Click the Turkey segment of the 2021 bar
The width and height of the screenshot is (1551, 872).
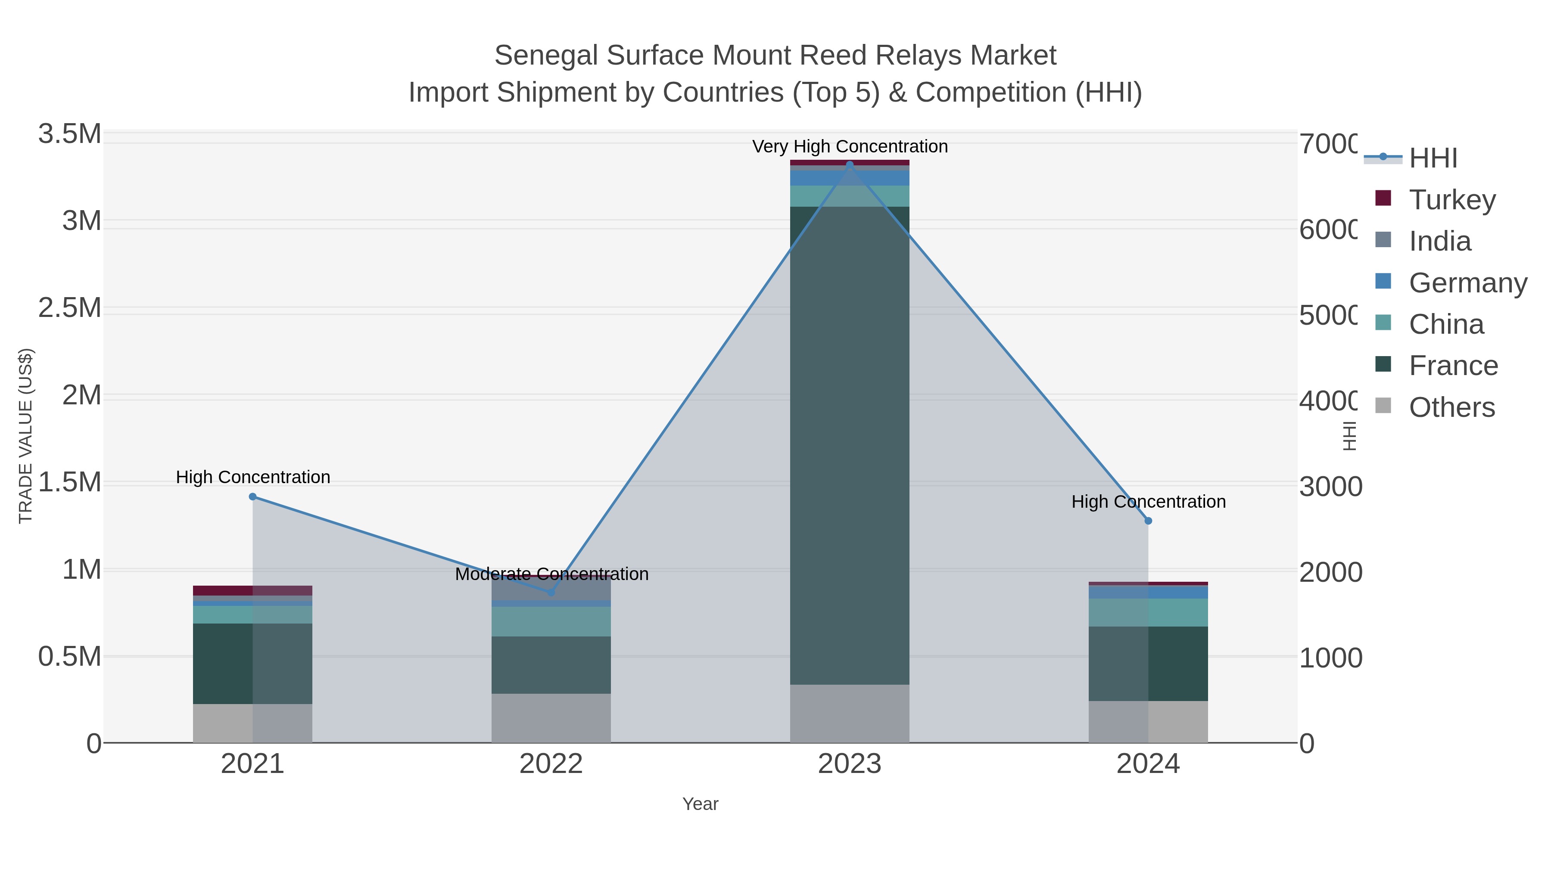pos(253,590)
